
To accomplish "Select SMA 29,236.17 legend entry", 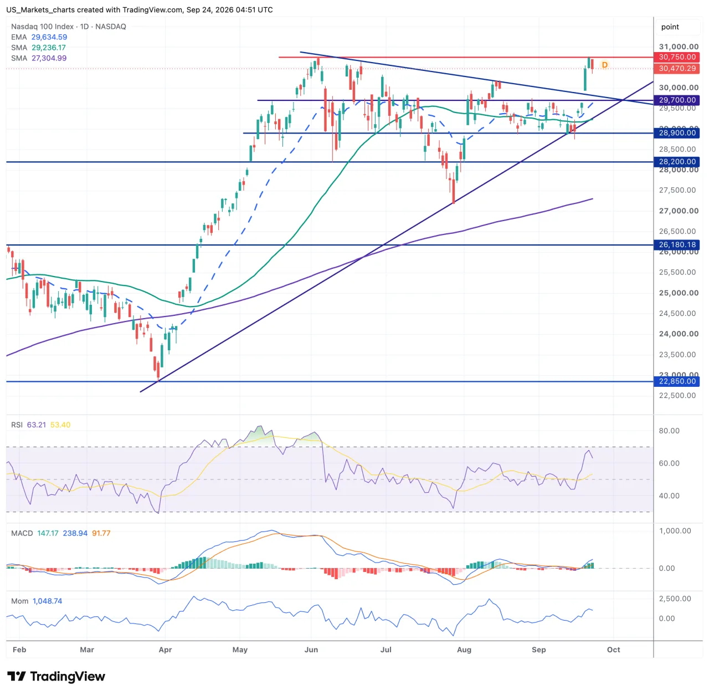I will coord(38,48).
